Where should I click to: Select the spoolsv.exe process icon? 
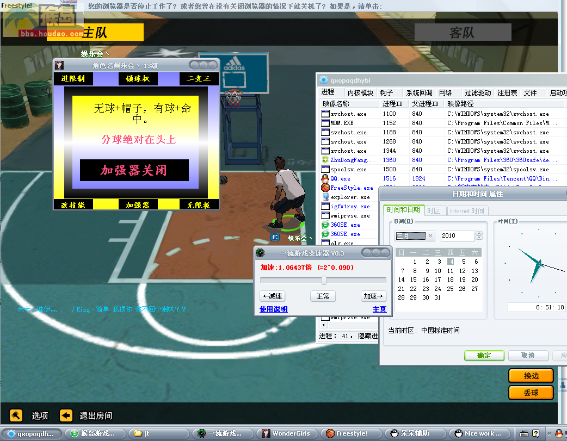tap(325, 169)
